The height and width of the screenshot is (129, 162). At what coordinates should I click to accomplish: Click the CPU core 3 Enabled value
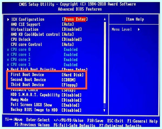(x=71, y=65)
